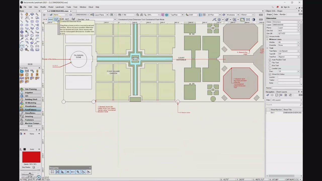Open the Tools menu
The width and height of the screenshot is (322, 181).
(68, 7)
